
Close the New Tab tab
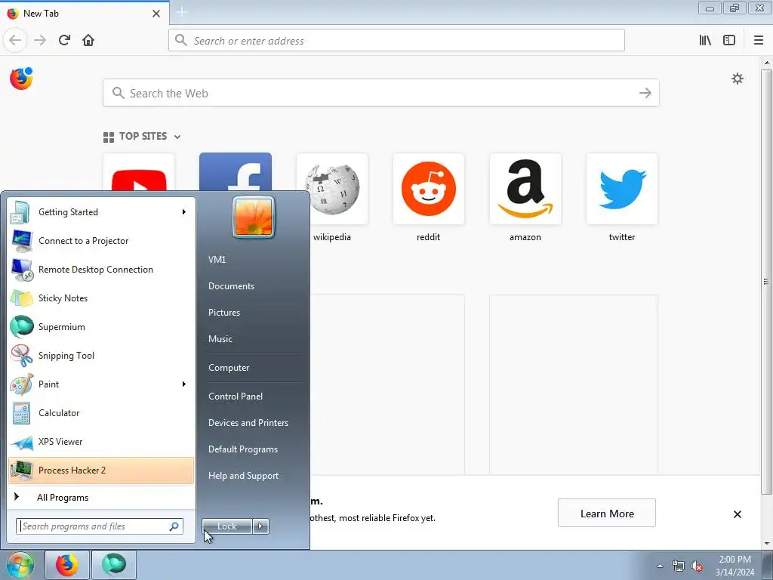click(156, 14)
